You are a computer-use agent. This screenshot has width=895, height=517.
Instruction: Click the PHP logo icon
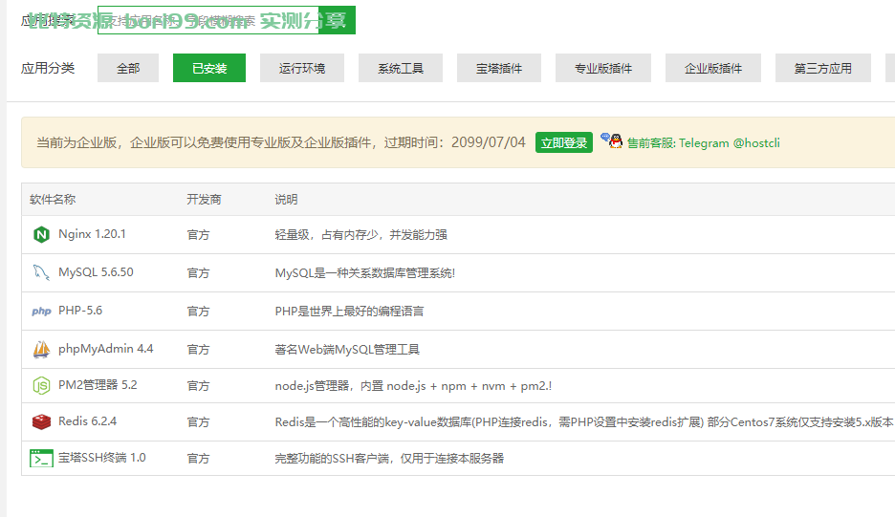click(41, 311)
